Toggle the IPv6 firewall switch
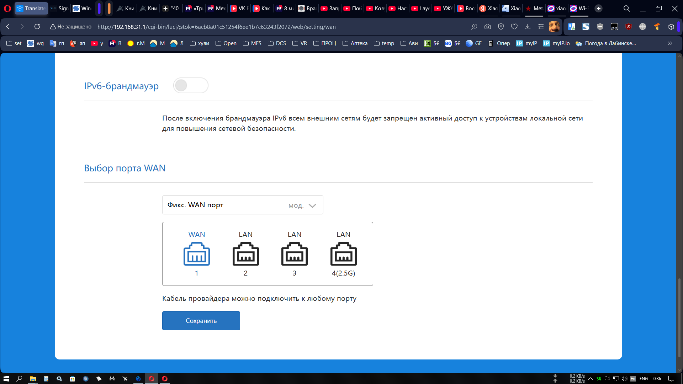The image size is (683, 384). tap(191, 85)
